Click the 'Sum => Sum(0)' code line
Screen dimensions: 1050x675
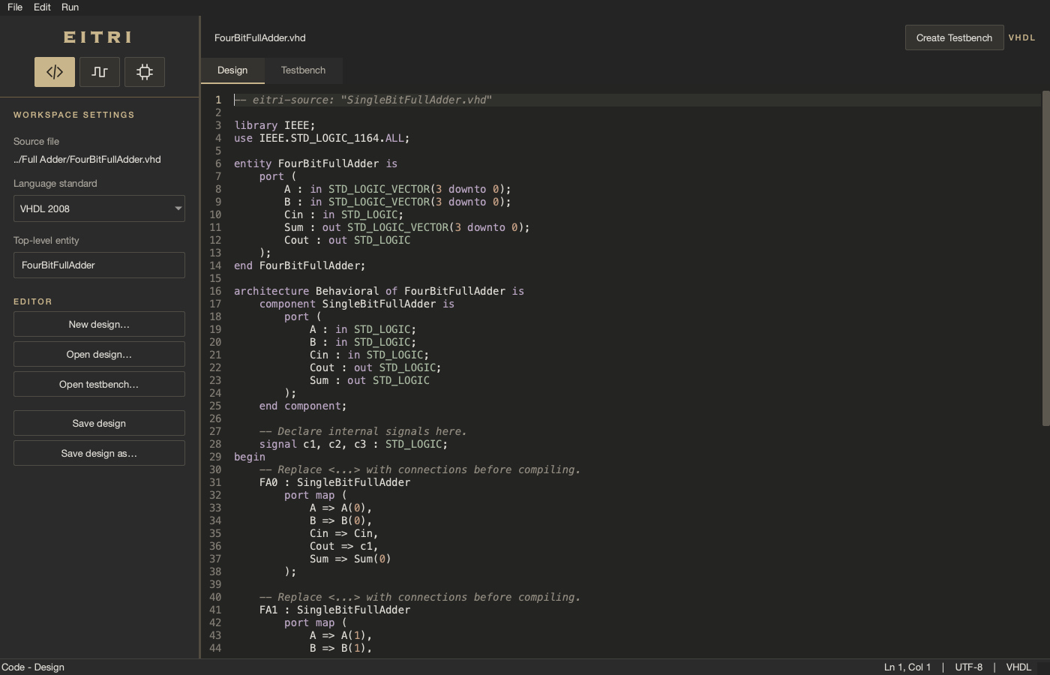click(350, 559)
